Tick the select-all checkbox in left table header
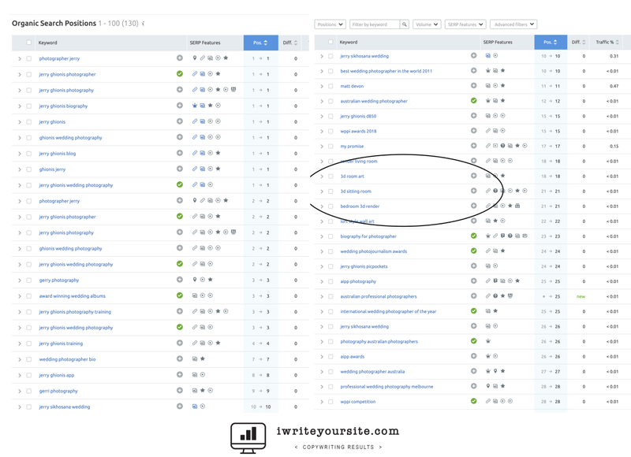Viewport: 631px width, 457px height. (x=28, y=43)
